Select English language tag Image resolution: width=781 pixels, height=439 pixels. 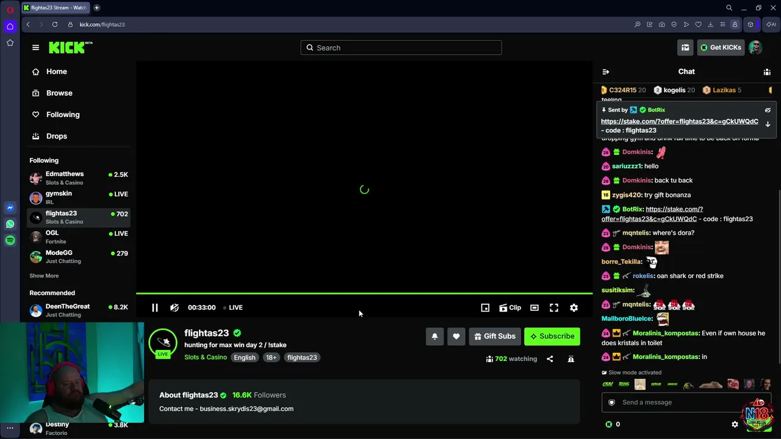coord(245,357)
